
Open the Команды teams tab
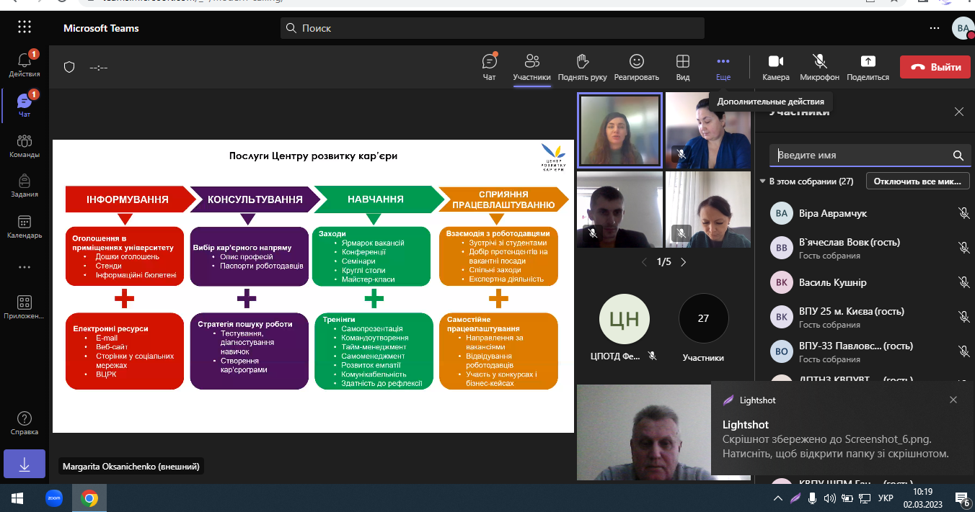[x=25, y=145]
